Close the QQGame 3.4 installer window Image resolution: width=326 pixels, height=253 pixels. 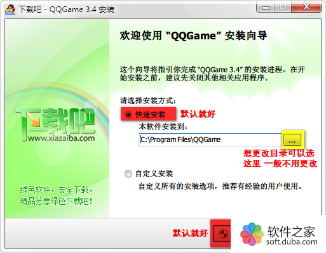pos(306,8)
